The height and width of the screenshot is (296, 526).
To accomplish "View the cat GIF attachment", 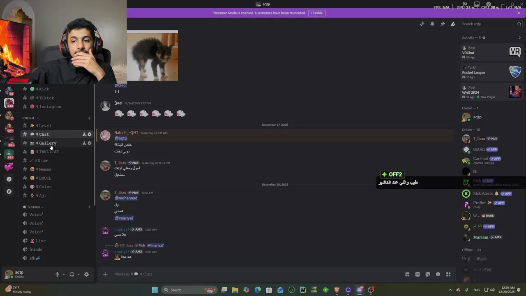I will point(152,55).
